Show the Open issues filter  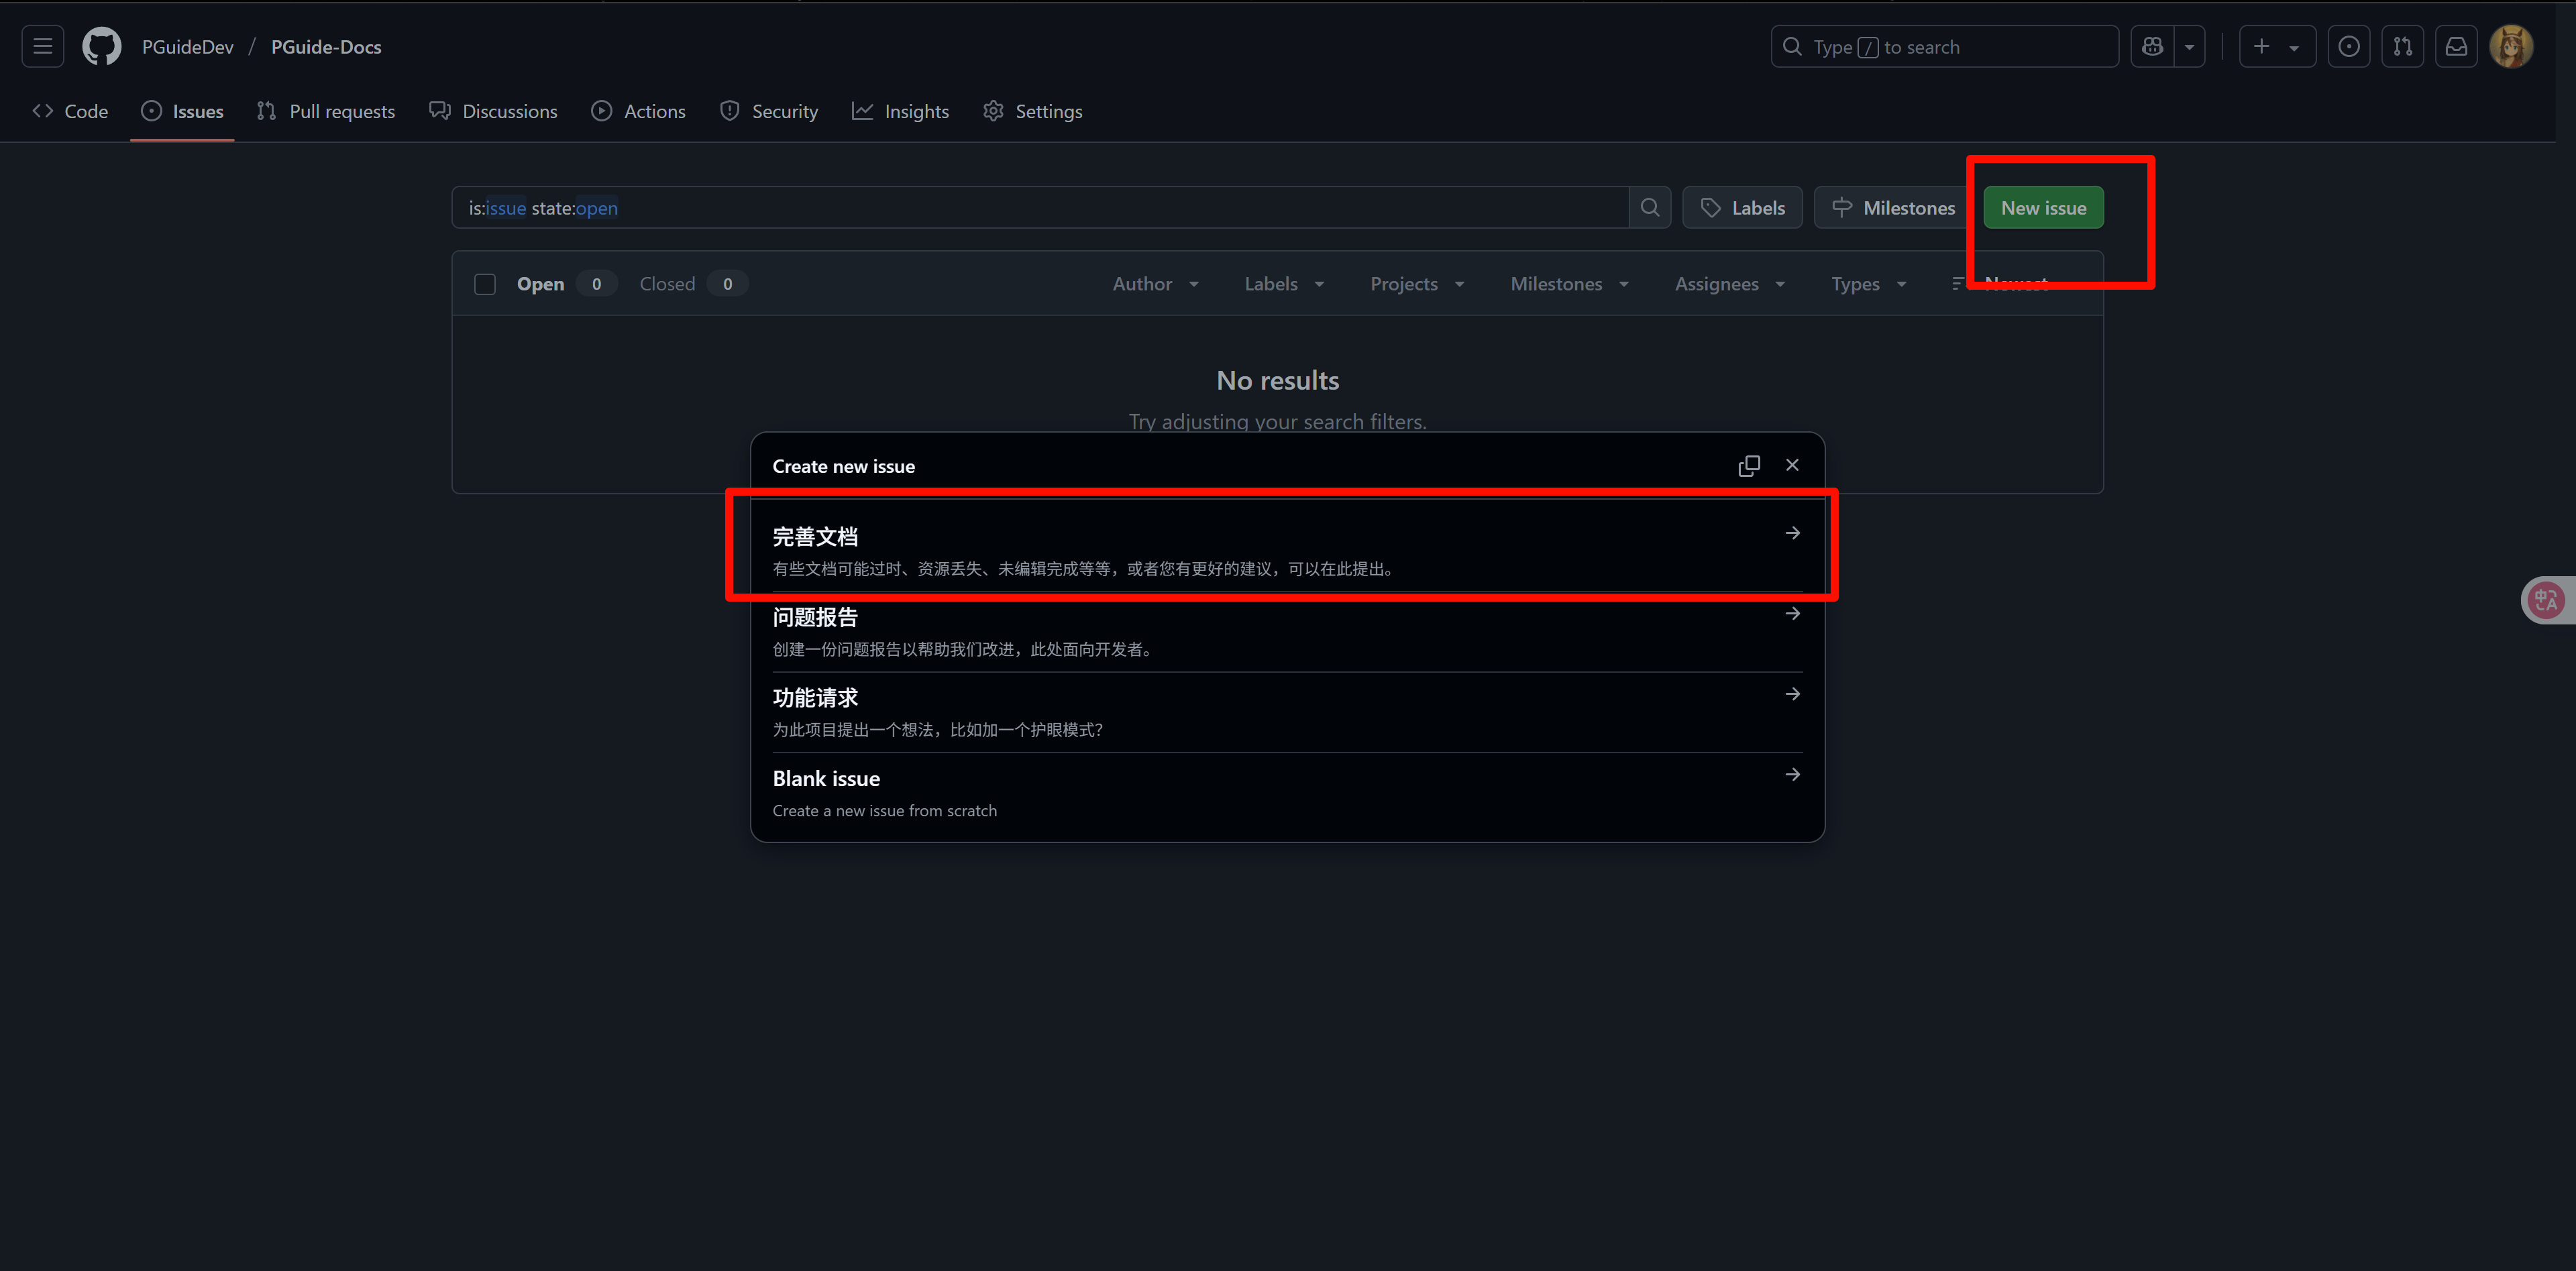[x=541, y=284]
